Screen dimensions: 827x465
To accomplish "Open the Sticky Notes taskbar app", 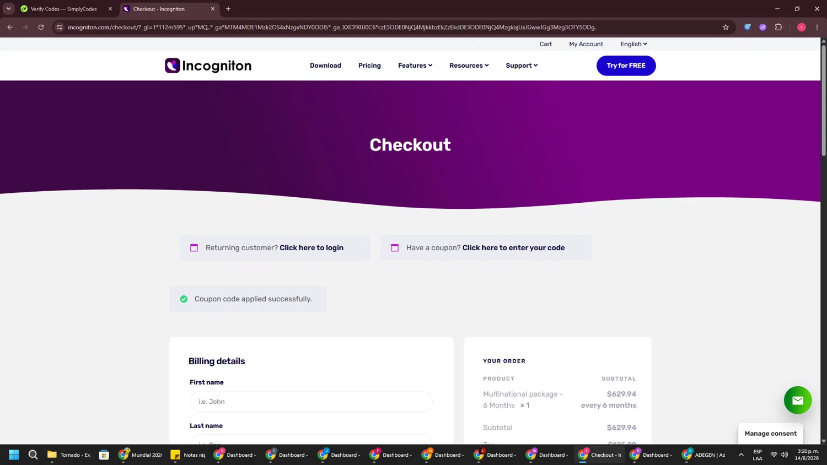I will pos(188,455).
